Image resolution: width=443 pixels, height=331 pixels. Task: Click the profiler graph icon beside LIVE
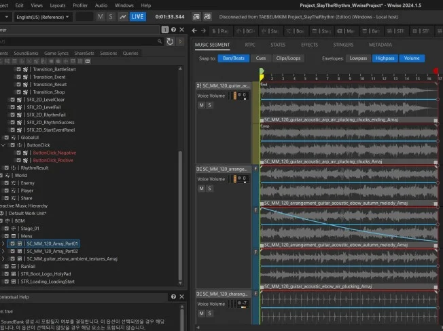tap(122, 16)
